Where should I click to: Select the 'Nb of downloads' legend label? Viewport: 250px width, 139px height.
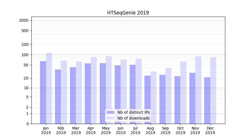click(x=133, y=118)
